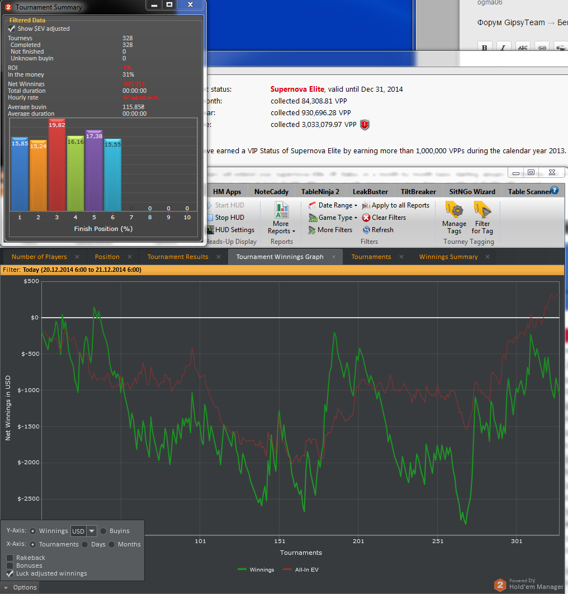Viewport: 568px width, 594px height.
Task: Switch to the Position tab
Action: tap(107, 257)
